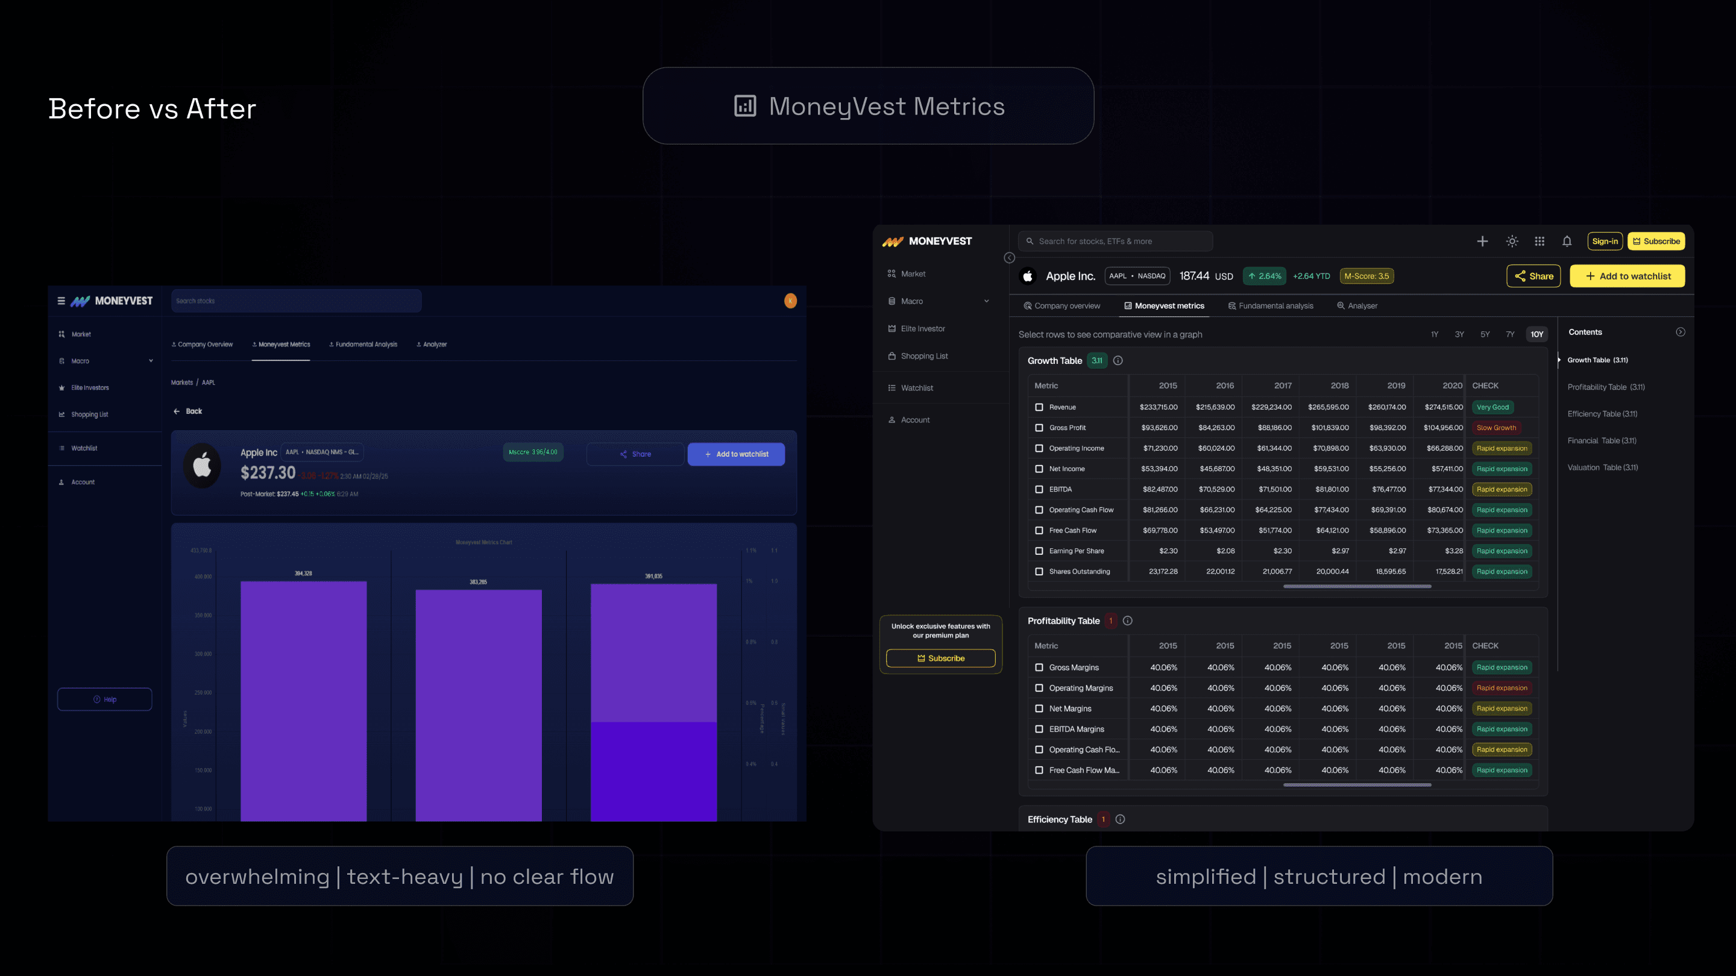
Task: Expand the Macro menu chevron in the new sidebar
Action: point(987,301)
